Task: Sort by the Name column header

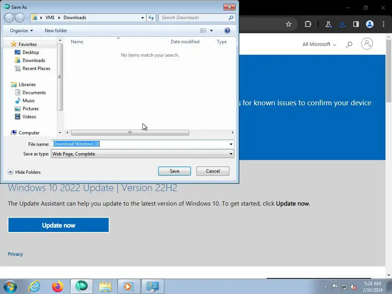Action: pyautogui.click(x=77, y=42)
